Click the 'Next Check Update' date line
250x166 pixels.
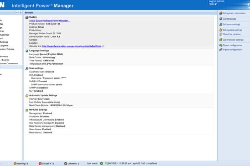click(x=51, y=105)
